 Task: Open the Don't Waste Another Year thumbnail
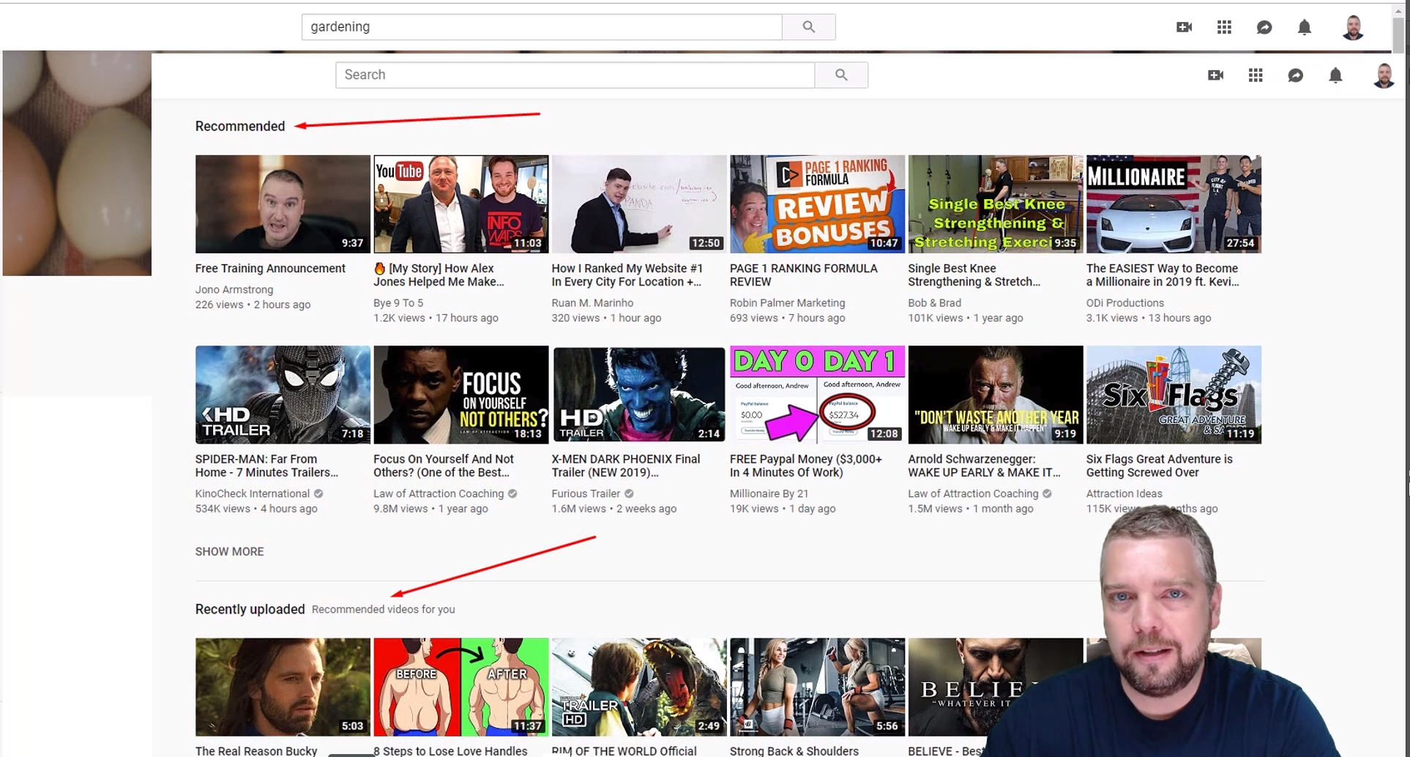coord(996,395)
